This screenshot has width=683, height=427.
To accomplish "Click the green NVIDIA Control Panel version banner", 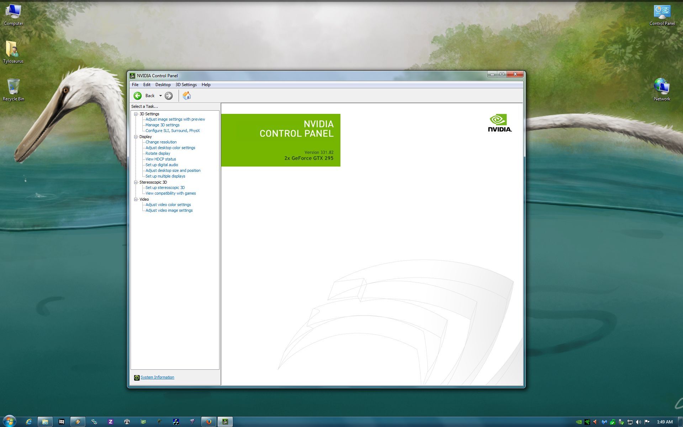I will click(x=281, y=140).
